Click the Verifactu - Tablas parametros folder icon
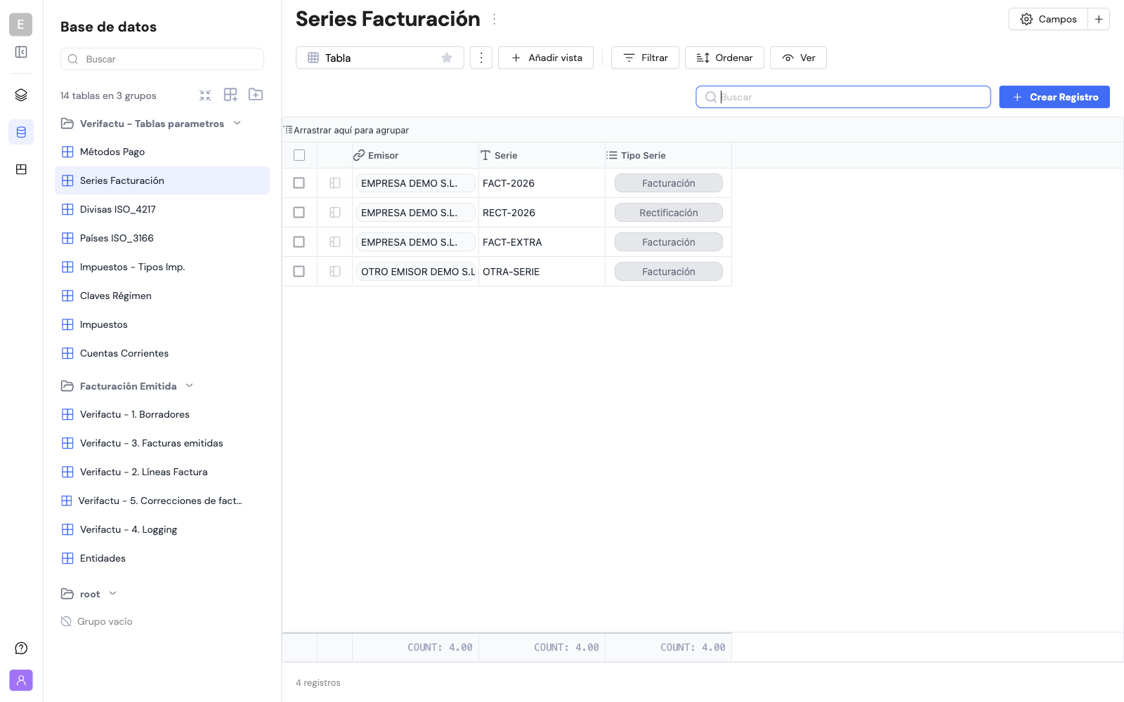This screenshot has width=1124, height=702. click(67, 124)
